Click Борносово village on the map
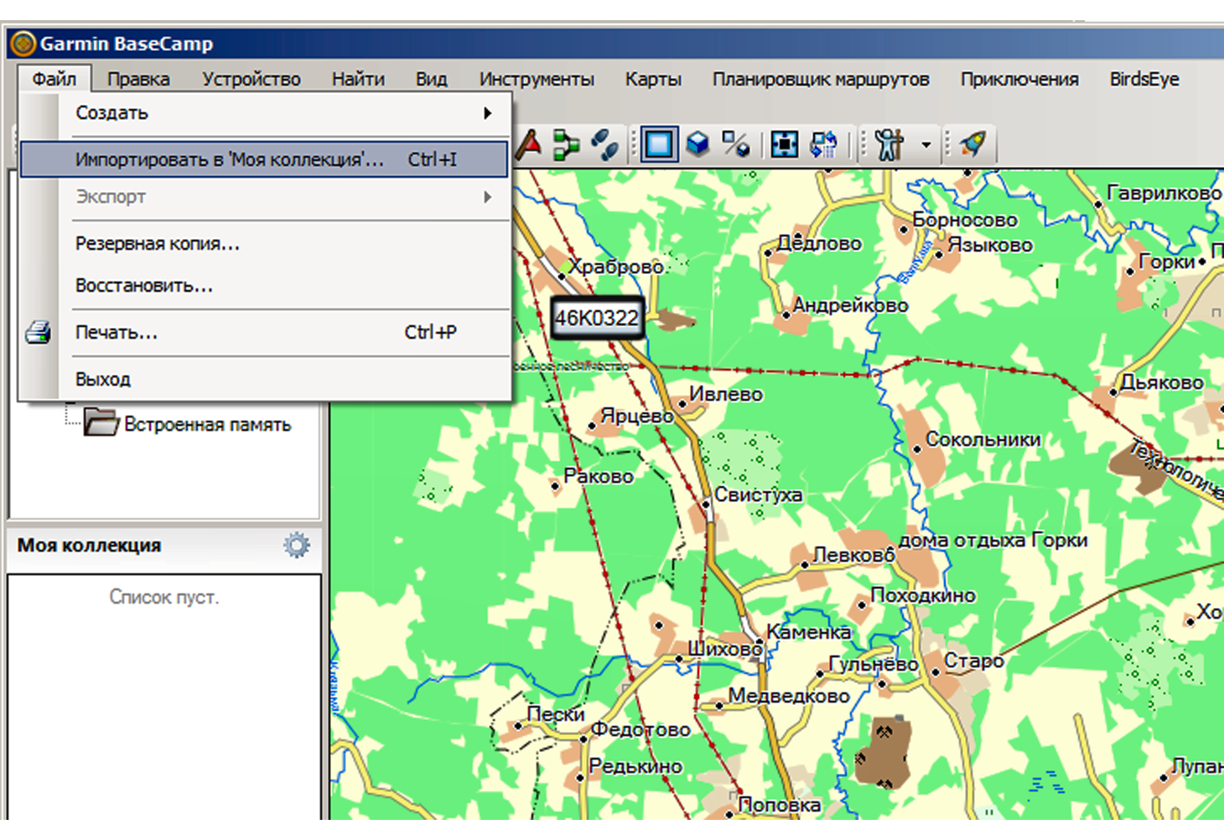Image resolution: width=1224 pixels, height=840 pixels. [x=965, y=220]
